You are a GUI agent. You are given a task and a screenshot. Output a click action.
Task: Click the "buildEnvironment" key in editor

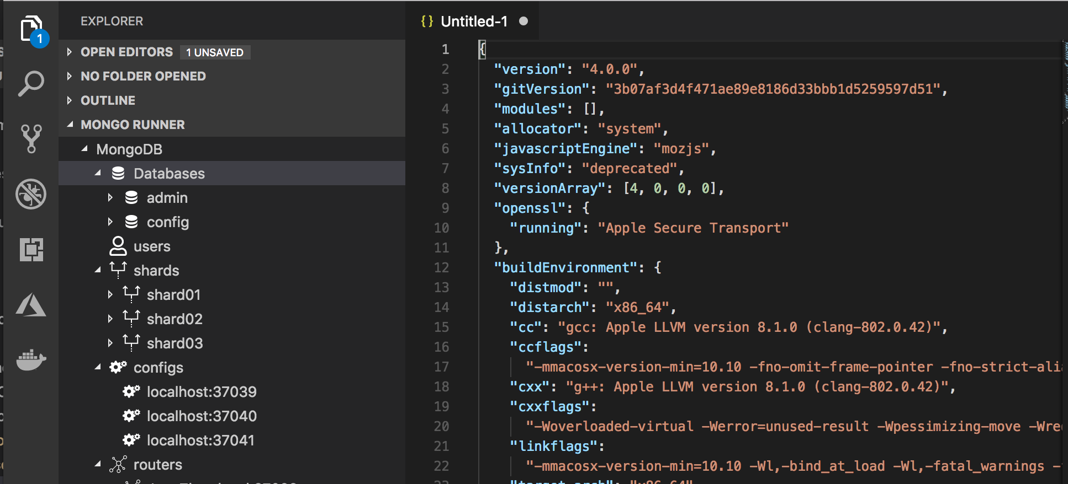565,268
